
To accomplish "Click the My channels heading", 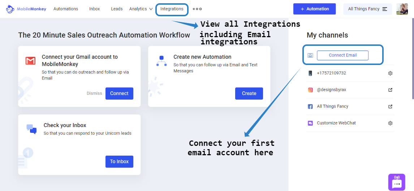I will tap(327, 35).
